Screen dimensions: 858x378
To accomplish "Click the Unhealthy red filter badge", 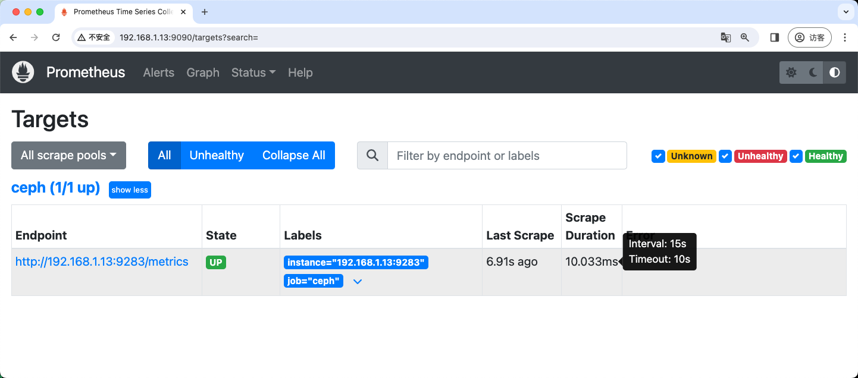I will (760, 156).
